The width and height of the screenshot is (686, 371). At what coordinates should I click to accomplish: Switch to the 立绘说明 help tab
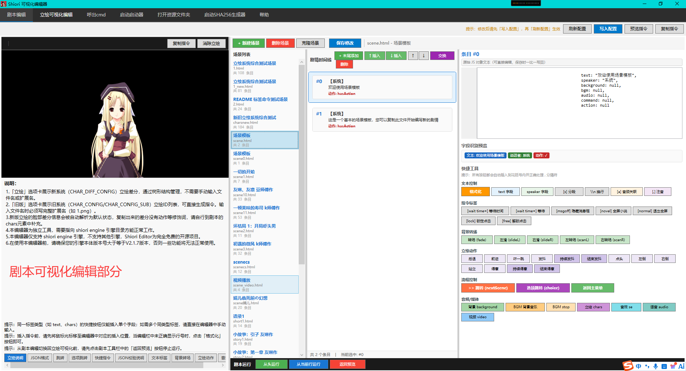15,358
